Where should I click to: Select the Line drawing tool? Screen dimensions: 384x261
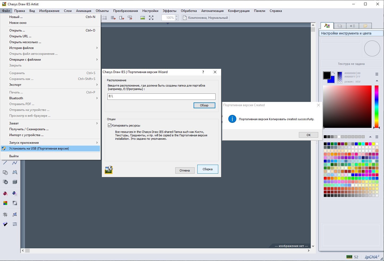[5, 163]
